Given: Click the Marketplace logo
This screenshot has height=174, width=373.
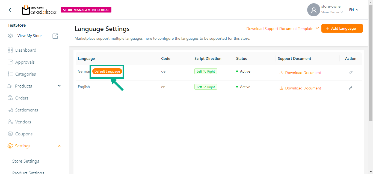Looking at the screenshot, I should click(x=39, y=10).
